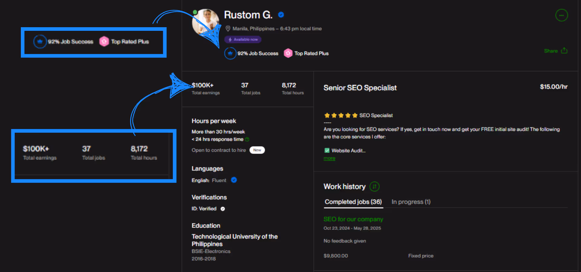Click the 92% Job Success text in profile header
The height and width of the screenshot is (272, 581).
258,53
